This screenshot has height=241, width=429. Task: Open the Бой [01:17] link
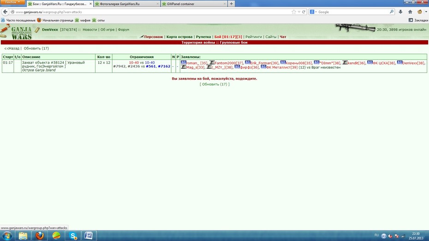click(225, 36)
